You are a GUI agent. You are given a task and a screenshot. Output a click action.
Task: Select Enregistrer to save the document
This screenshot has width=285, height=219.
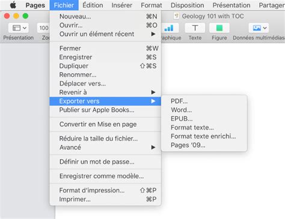click(105, 57)
